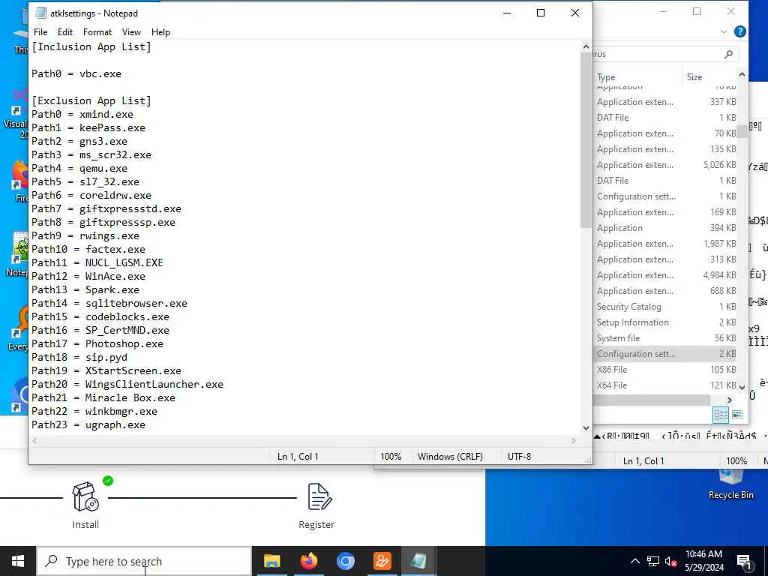Screen dimensions: 768x576
Task: Switch to Notepad taskbar icon
Action: pos(418,561)
